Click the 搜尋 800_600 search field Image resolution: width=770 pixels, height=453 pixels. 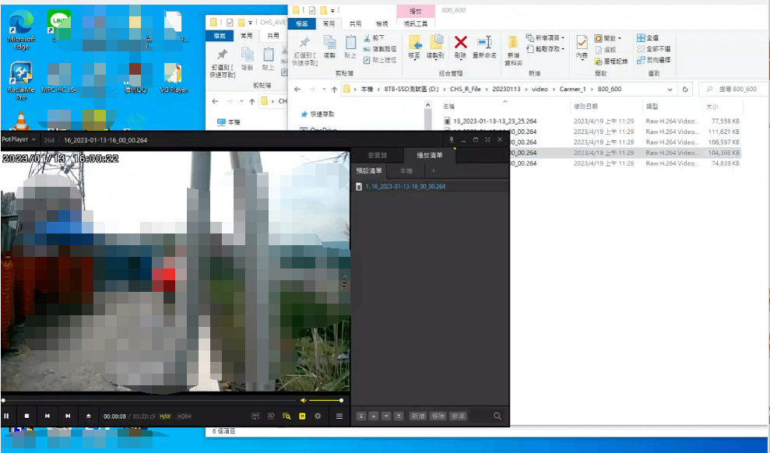click(733, 90)
